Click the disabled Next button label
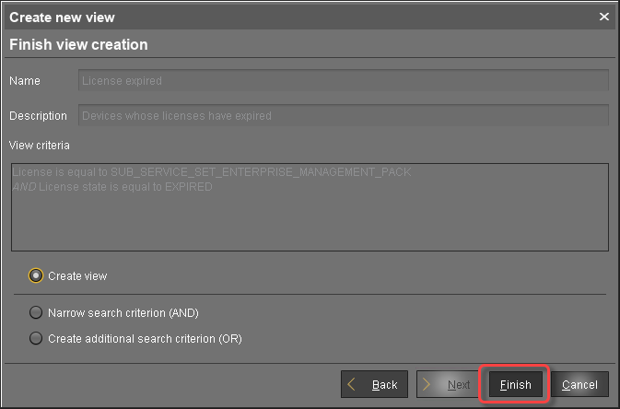 coord(459,384)
